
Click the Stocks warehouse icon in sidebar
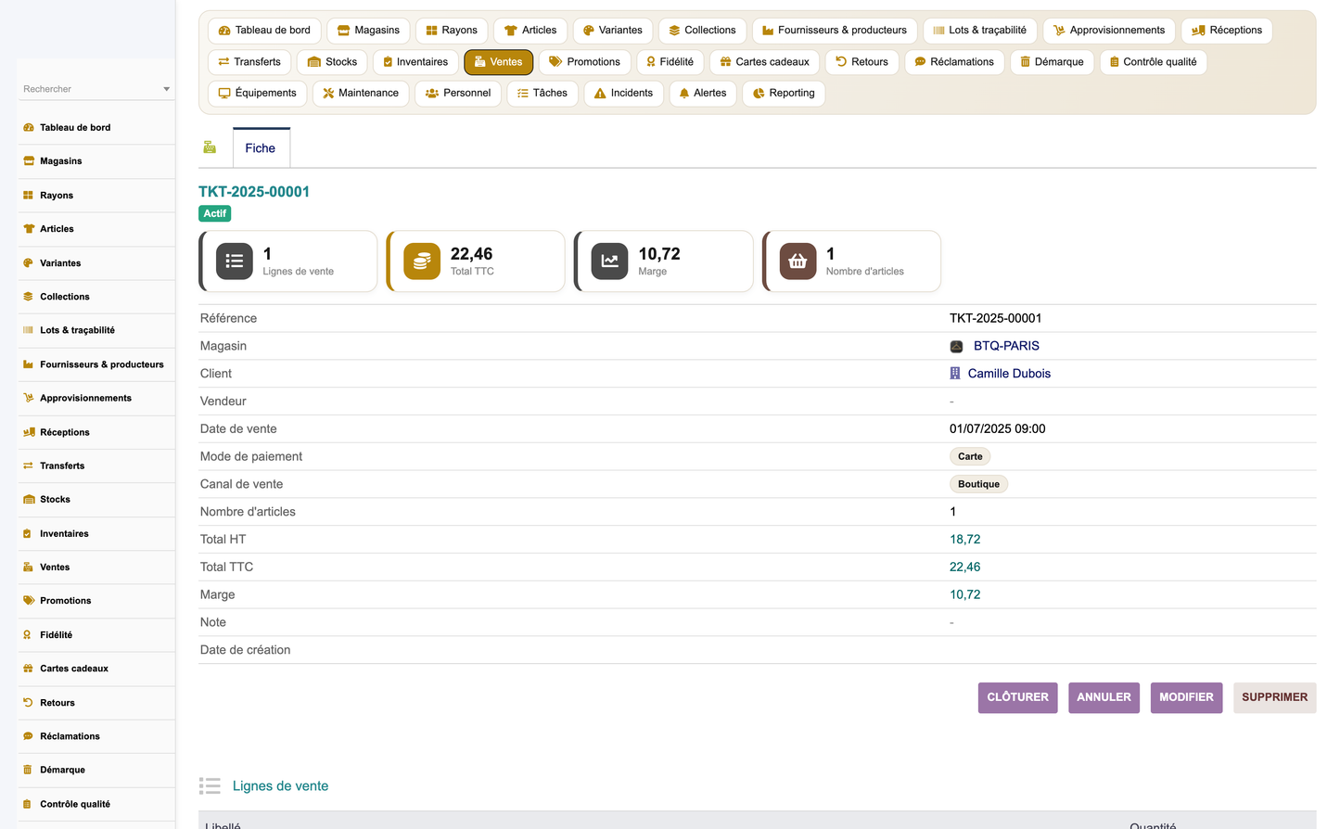tap(29, 500)
